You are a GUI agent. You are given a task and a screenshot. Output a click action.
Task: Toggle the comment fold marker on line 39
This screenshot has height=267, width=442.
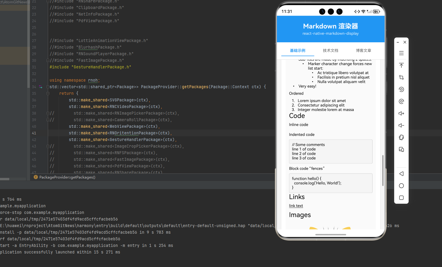point(48,120)
